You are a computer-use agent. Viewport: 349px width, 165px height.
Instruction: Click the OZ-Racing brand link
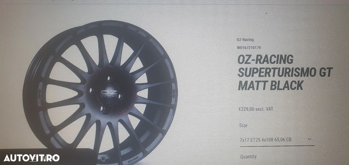(x=245, y=40)
